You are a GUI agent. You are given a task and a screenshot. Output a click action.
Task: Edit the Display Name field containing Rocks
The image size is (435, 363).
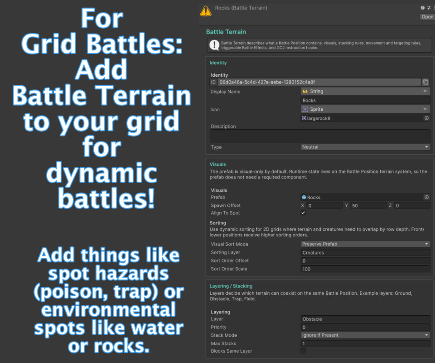[x=365, y=100]
